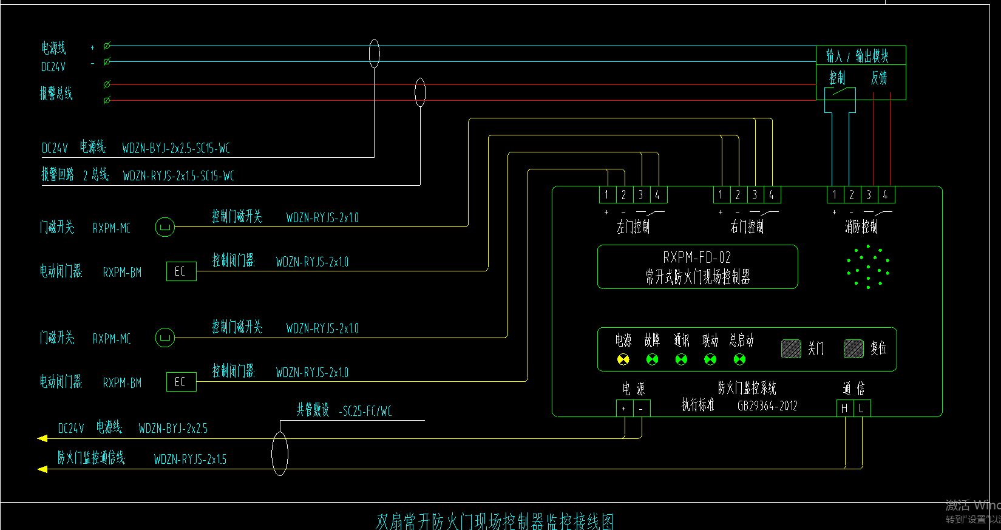Screen dimensions: 1001x530
Task: Select the ellipse mark on the power line pair
Action: click(375, 53)
